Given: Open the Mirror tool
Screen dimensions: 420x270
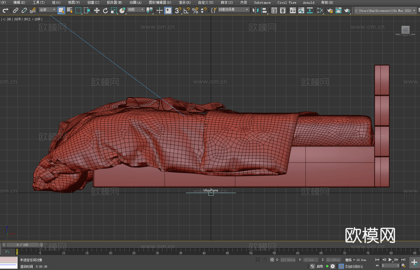Looking at the screenshot, I should coord(255,10).
